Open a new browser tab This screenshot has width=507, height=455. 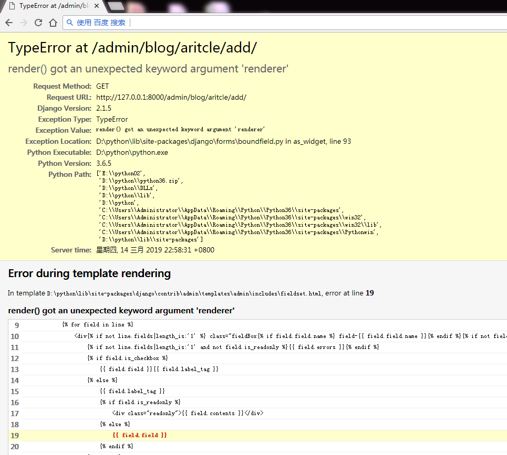(x=116, y=6)
